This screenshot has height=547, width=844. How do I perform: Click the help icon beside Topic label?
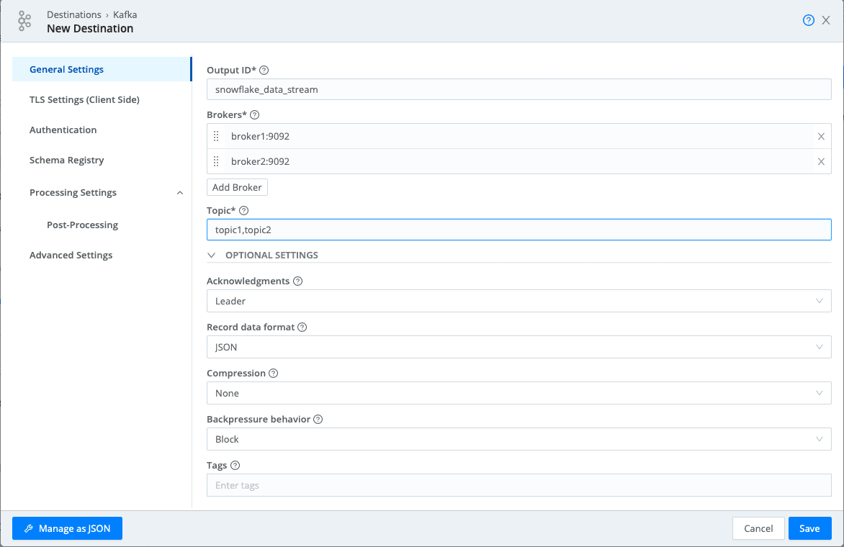(243, 211)
